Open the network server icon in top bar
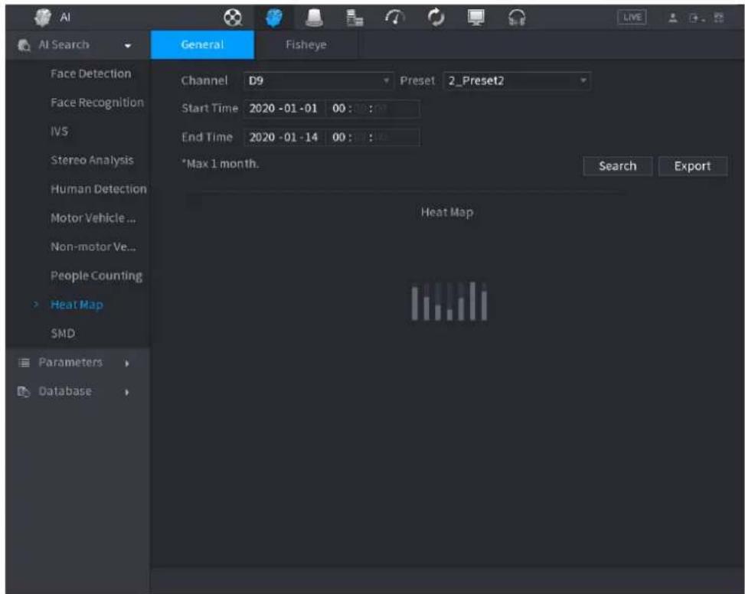The image size is (745, 594). tap(355, 18)
